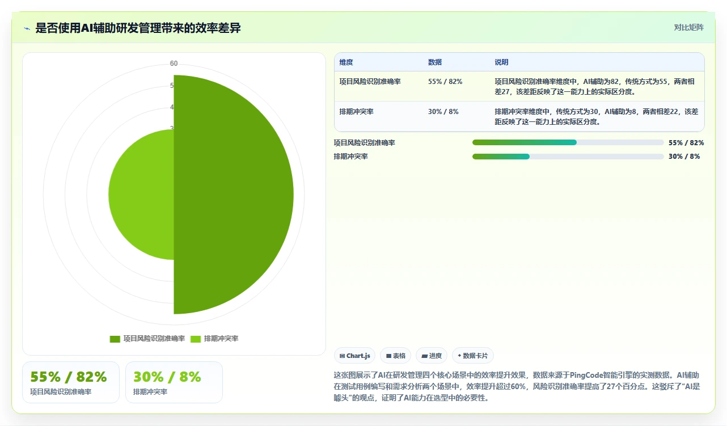Click the 排期冲突率 progress bar label
This screenshot has width=727, height=426.
click(350, 157)
